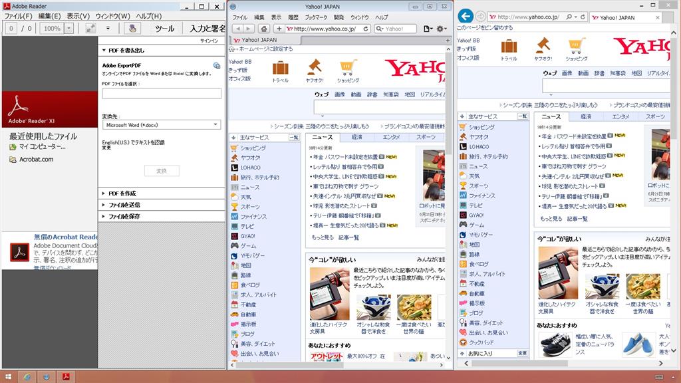Image resolution: width=681 pixels, height=383 pixels.
Task: Click back arrow in middle browser toolbar
Action: pos(237,29)
